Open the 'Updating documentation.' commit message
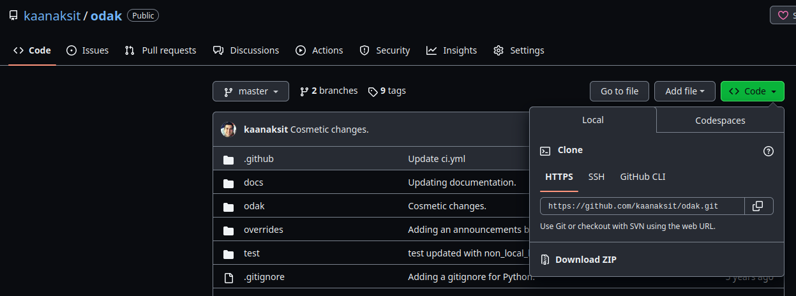Image resolution: width=796 pixels, height=296 pixels. click(462, 182)
